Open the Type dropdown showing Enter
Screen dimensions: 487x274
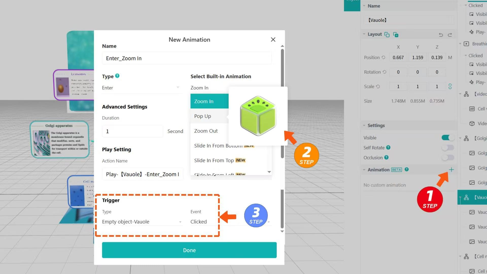click(x=142, y=88)
